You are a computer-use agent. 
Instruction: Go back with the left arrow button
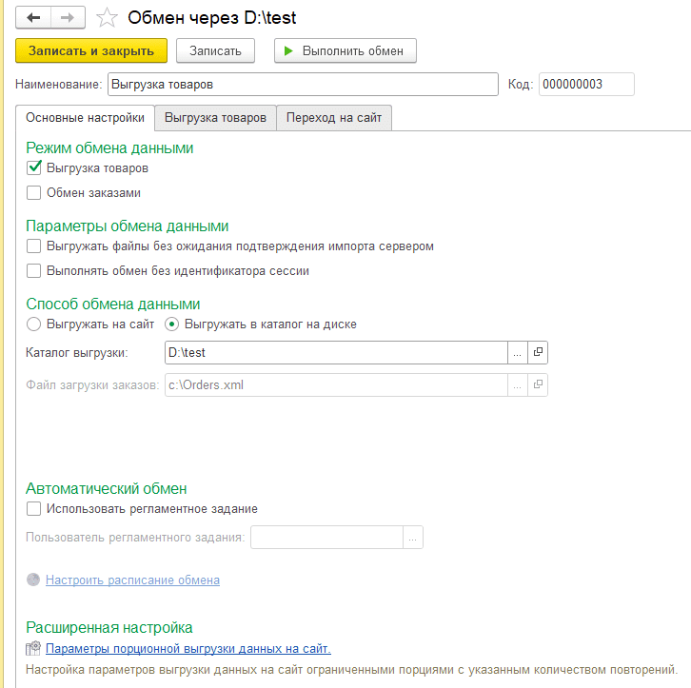33,18
